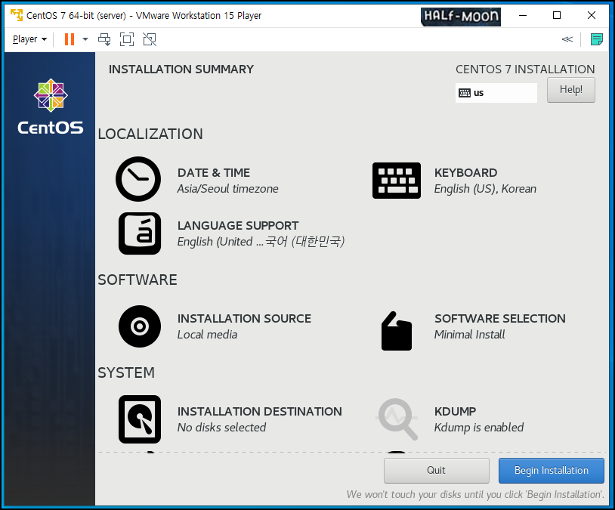Click LANGUAGE SUPPORT heading
This screenshot has width=615, height=510.
(238, 226)
